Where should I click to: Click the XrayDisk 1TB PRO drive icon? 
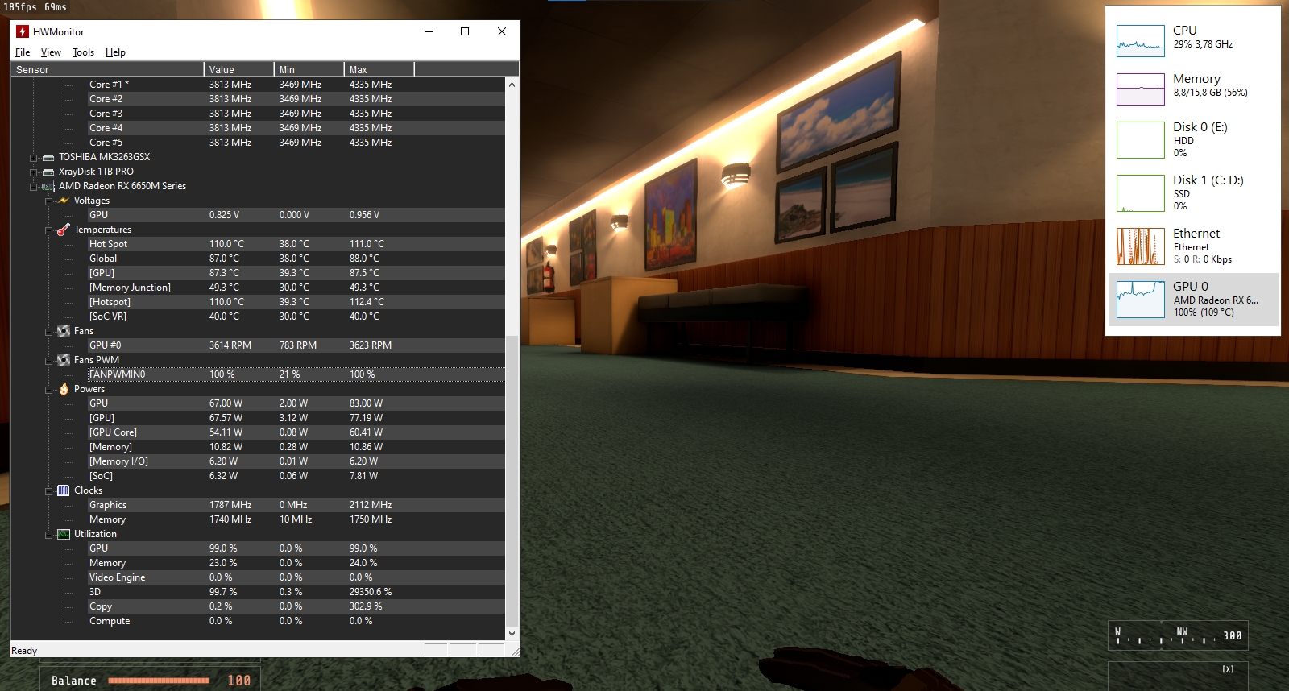[x=48, y=172]
